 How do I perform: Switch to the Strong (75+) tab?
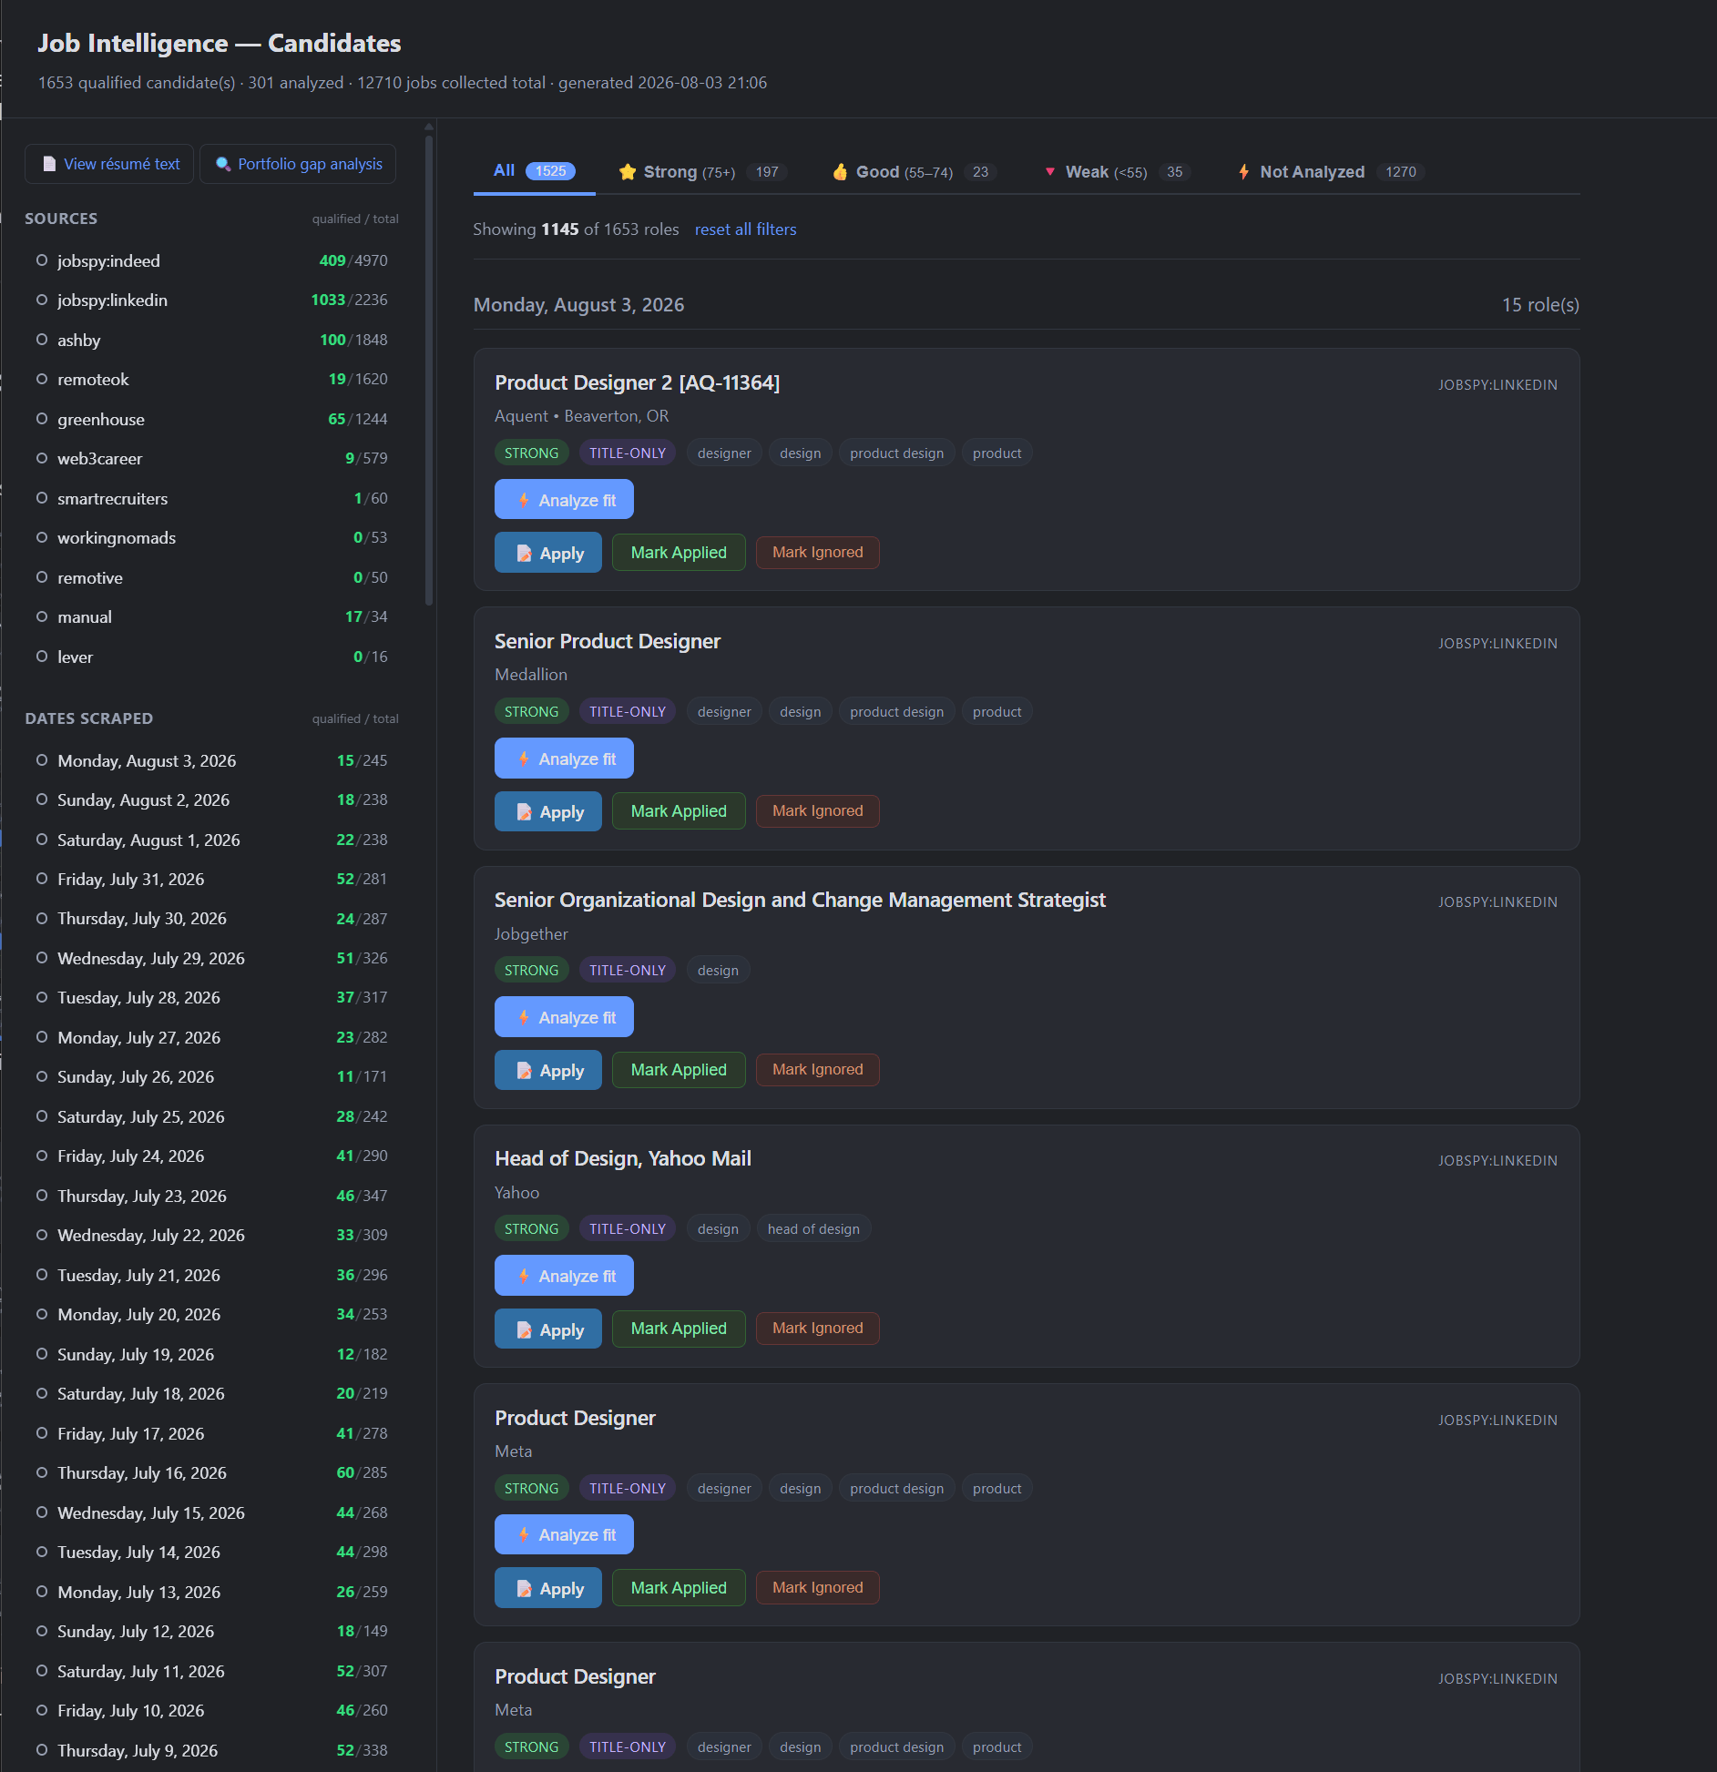click(x=703, y=172)
